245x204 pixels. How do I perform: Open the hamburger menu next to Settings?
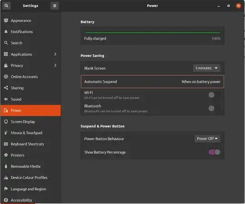click(x=54, y=6)
